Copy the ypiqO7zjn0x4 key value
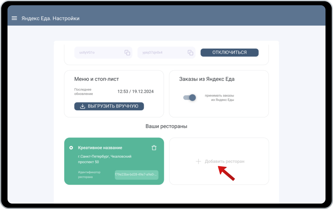This screenshot has width=333, height=209. pyautogui.click(x=191, y=53)
